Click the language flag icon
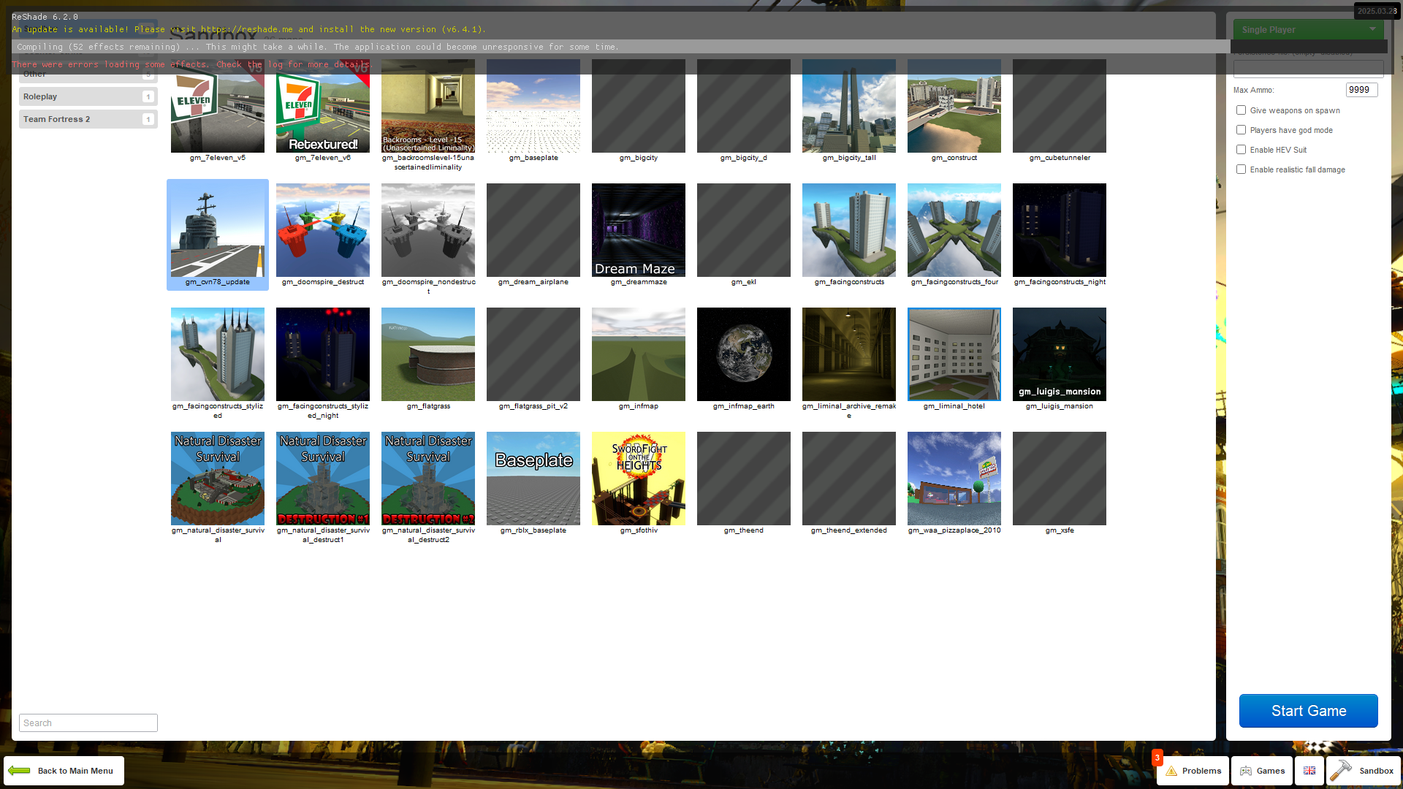 tap(1309, 771)
